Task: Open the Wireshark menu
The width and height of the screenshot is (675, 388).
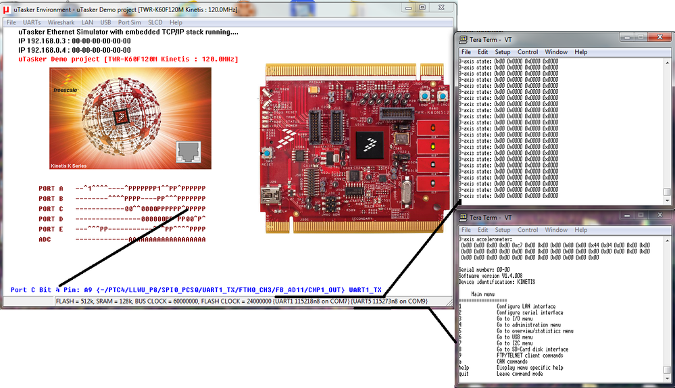Action: click(61, 22)
